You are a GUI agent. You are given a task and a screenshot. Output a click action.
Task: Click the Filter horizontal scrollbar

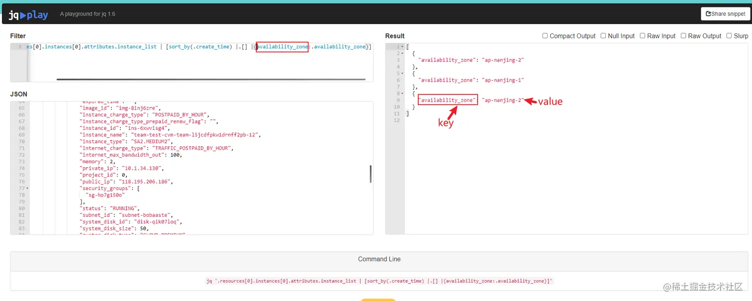point(211,79)
